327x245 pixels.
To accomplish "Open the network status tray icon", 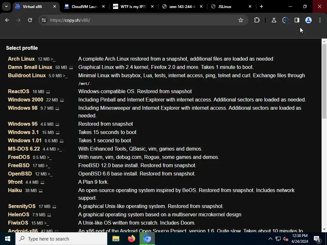I will pos(278,239).
